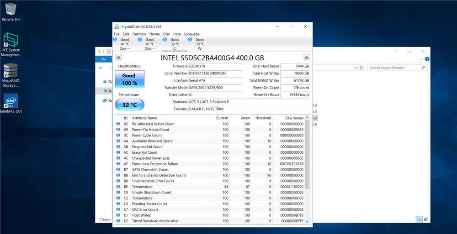Expand the Explorer ribbon chevron
This screenshot has width=457, height=234.
point(421,59)
